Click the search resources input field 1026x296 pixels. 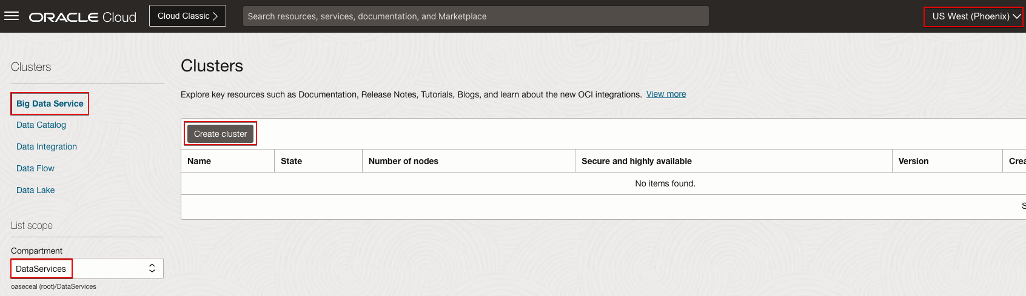(475, 16)
